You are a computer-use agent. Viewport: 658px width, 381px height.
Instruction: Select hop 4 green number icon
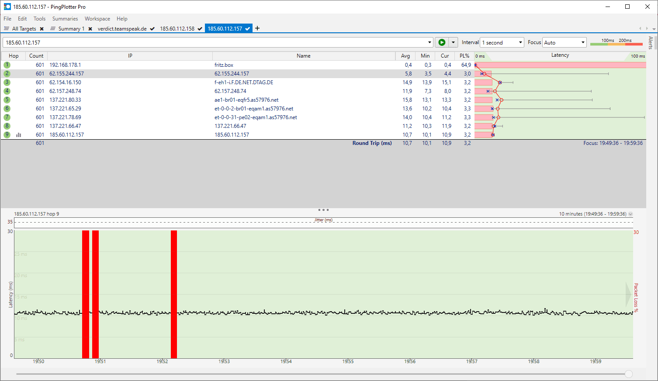click(7, 91)
